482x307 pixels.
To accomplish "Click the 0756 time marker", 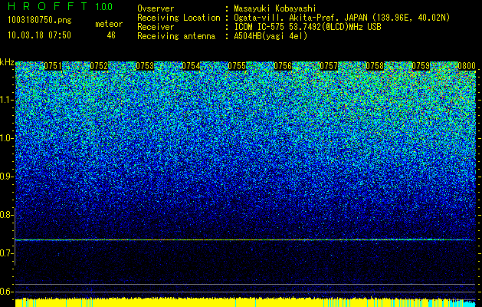I will tap(283, 66).
